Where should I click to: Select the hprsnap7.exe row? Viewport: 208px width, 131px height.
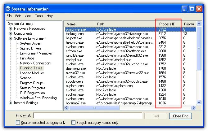click(x=130, y=103)
